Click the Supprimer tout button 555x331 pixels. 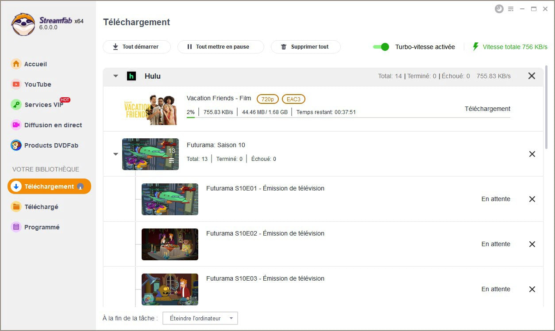click(306, 47)
